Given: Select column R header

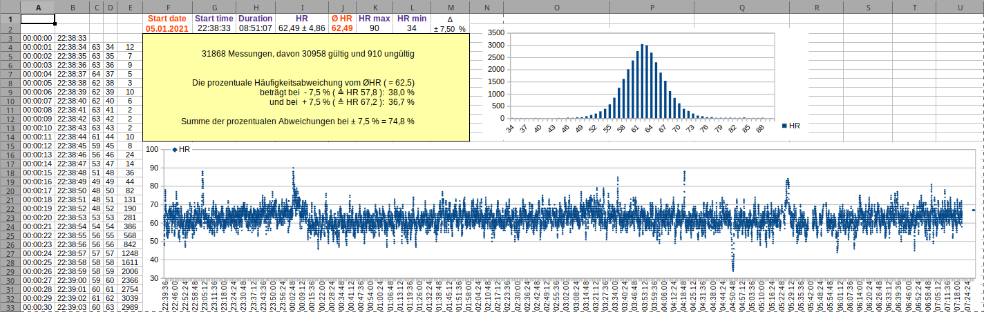Looking at the screenshot, I should click(x=817, y=8).
